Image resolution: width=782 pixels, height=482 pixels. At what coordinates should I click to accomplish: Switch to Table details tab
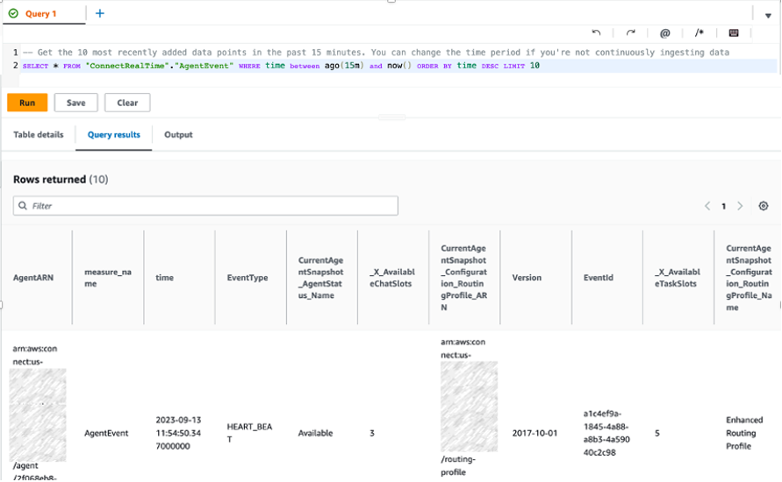pyautogui.click(x=39, y=134)
